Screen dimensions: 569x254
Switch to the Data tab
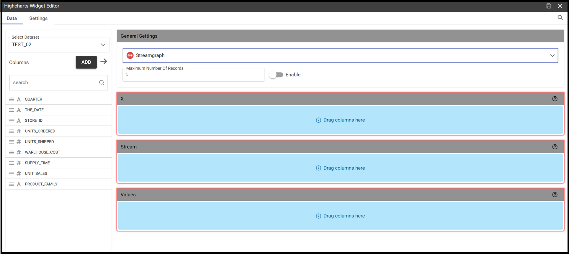(12, 18)
